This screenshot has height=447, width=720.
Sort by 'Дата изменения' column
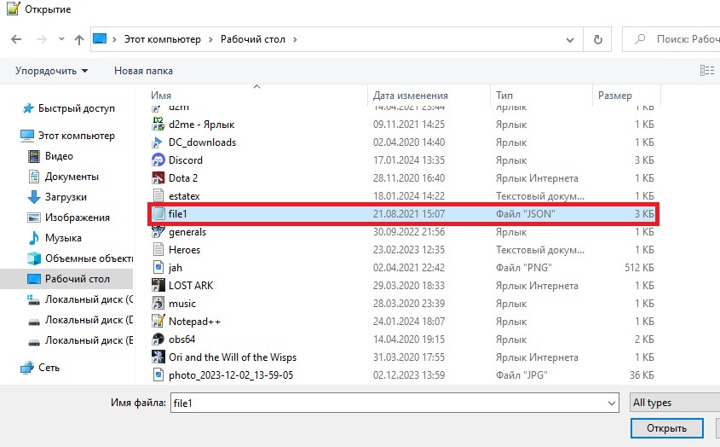click(410, 96)
